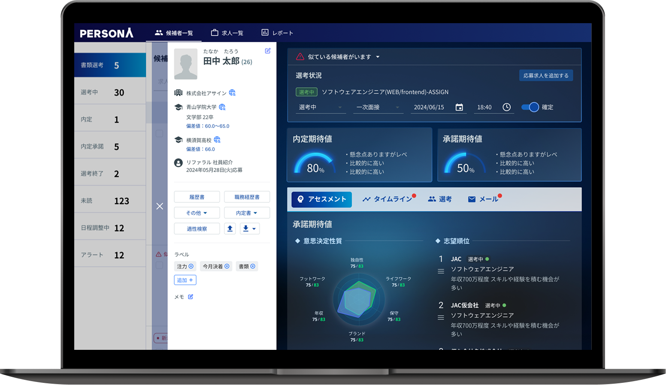
Task: Click the 内定期待値 80% gauge
Action: (315, 163)
